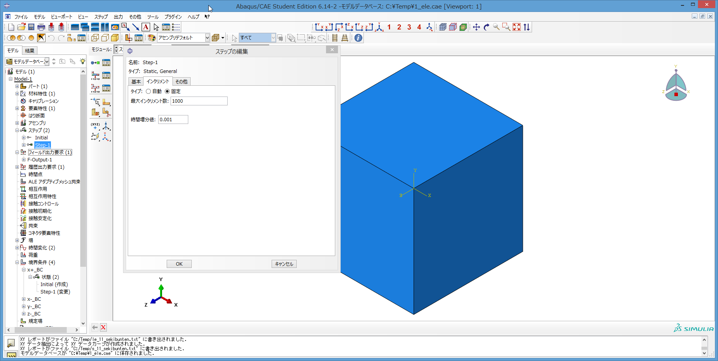The width and height of the screenshot is (718, 361).
Task: Apply custom view 1
Action: point(389,27)
